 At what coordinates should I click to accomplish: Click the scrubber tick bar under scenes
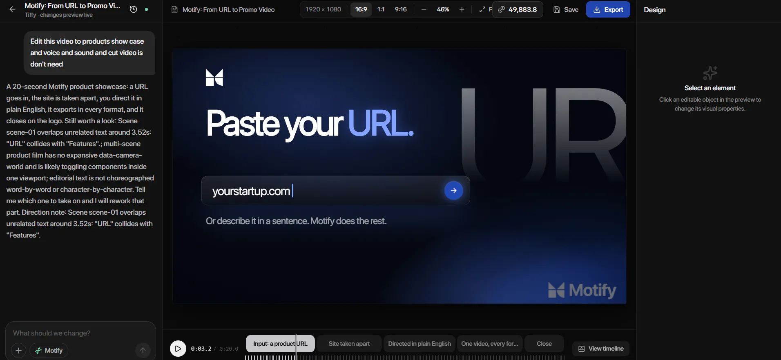point(404,358)
